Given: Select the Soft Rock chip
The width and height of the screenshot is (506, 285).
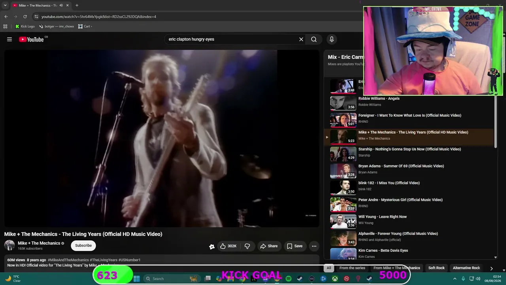Looking at the screenshot, I should tap(436, 268).
